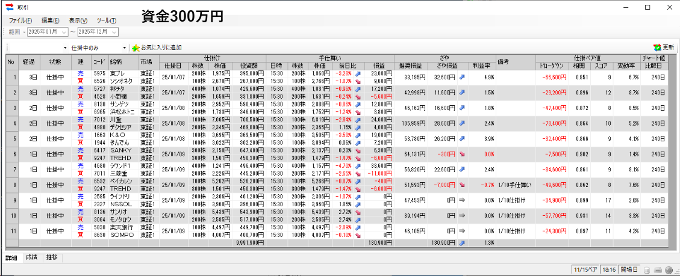Click the blue up arrow in row 1 さや column
The width and height of the screenshot is (680, 276).
click(x=462, y=77)
